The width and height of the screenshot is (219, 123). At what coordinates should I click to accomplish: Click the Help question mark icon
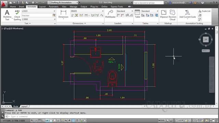203,2
